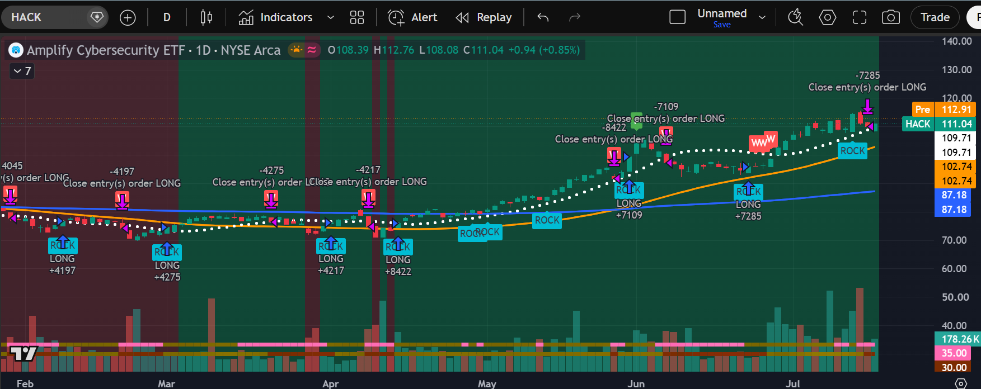Screen dimensions: 981x389
Task: Click the May label on time axis
Action: [x=487, y=383]
